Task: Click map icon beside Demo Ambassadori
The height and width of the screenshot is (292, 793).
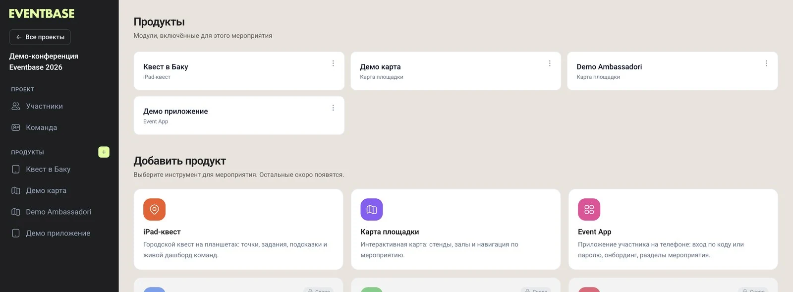Action: coord(16,212)
